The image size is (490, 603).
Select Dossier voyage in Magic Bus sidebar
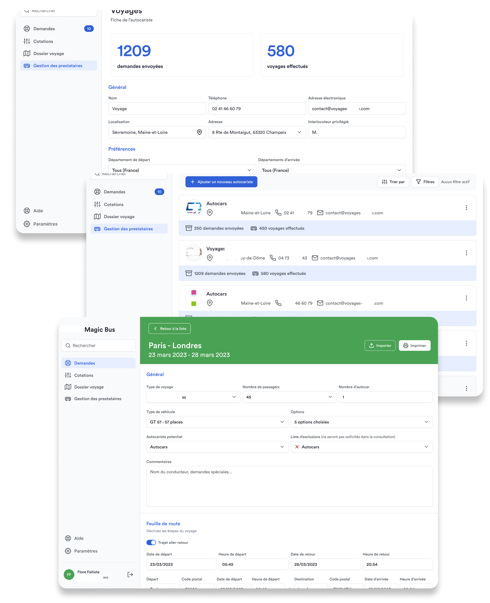tap(89, 387)
